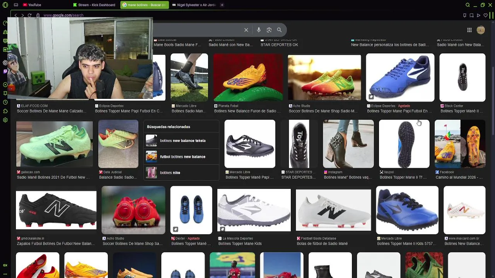This screenshot has width=495, height=278.
Task: Open blue Topper boot Eclipse Deportes Agotado
Action: click(x=400, y=78)
